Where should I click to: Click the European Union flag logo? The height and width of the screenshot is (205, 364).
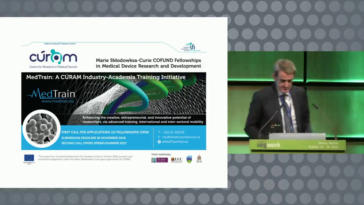click(x=29, y=158)
